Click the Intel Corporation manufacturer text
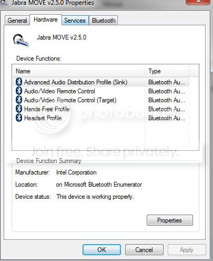 (76, 172)
